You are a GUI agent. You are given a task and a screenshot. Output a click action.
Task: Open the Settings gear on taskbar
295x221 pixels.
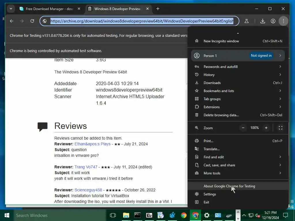[207, 215]
